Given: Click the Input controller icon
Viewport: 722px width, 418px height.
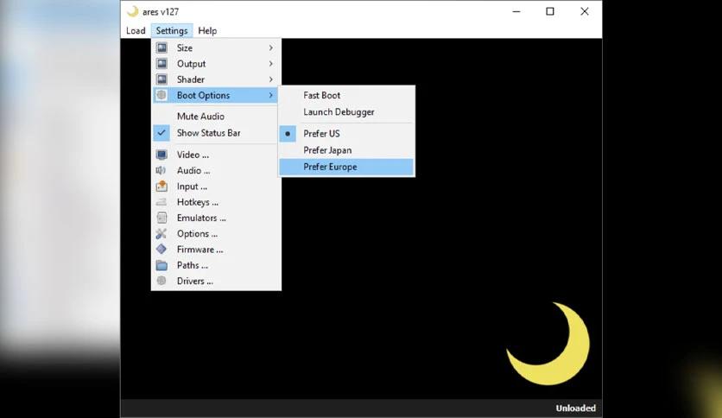Looking at the screenshot, I should 161,186.
